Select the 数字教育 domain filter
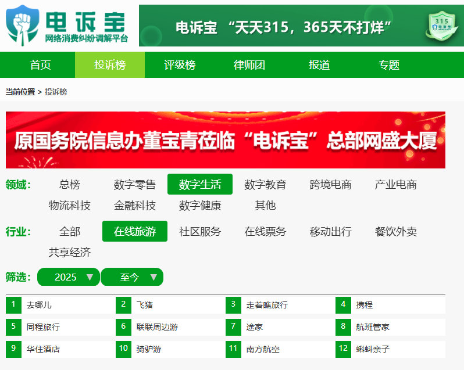Viewport: 464px width, 370px height. pos(265,184)
